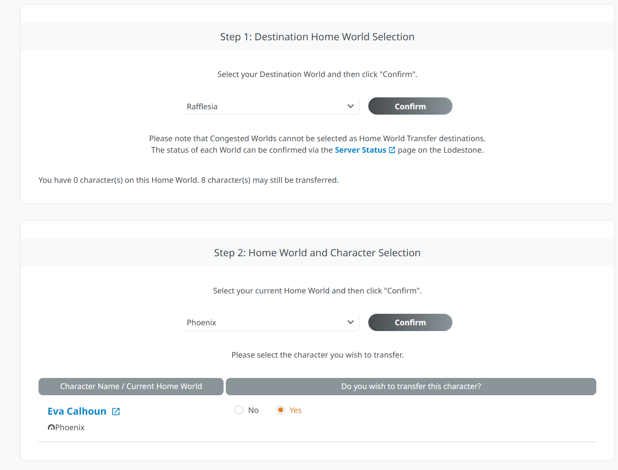This screenshot has height=470, width=618.
Task: Click the chevron arrow on the Rafflesia dropdown
Action: [350, 106]
